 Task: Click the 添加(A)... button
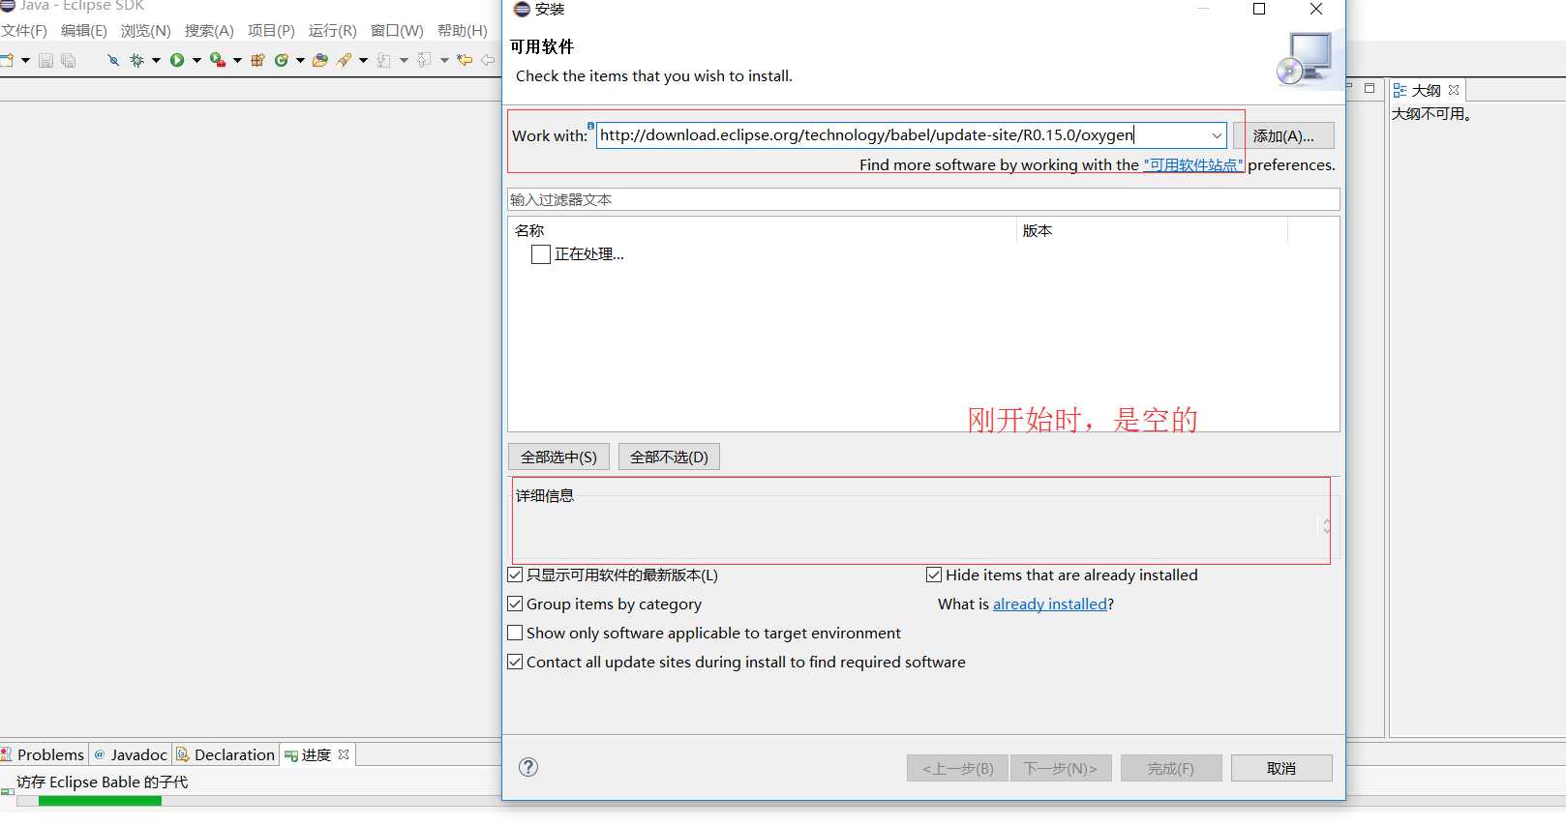point(1283,135)
